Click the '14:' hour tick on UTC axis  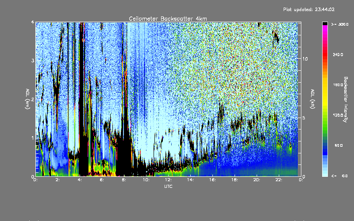pos(190,180)
